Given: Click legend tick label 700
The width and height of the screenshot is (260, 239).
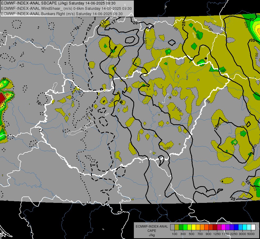Looking at the screenshot, I should click(x=200, y=234).
